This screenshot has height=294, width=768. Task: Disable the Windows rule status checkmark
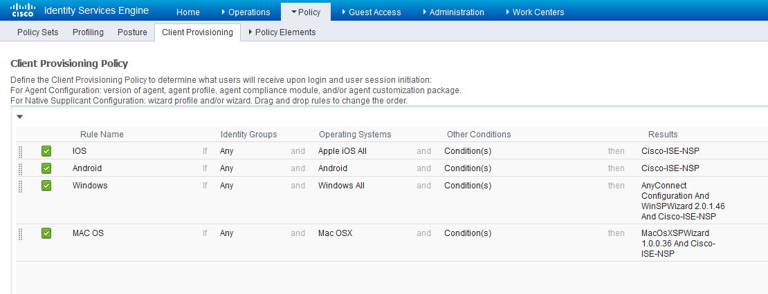[x=46, y=186]
